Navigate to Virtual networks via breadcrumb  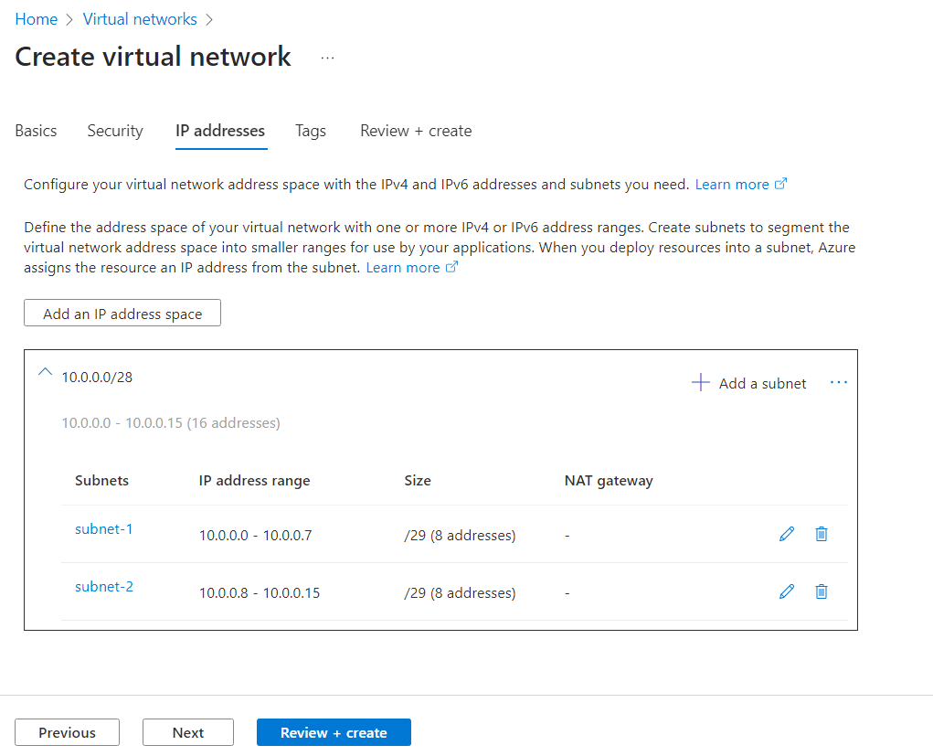point(140,18)
